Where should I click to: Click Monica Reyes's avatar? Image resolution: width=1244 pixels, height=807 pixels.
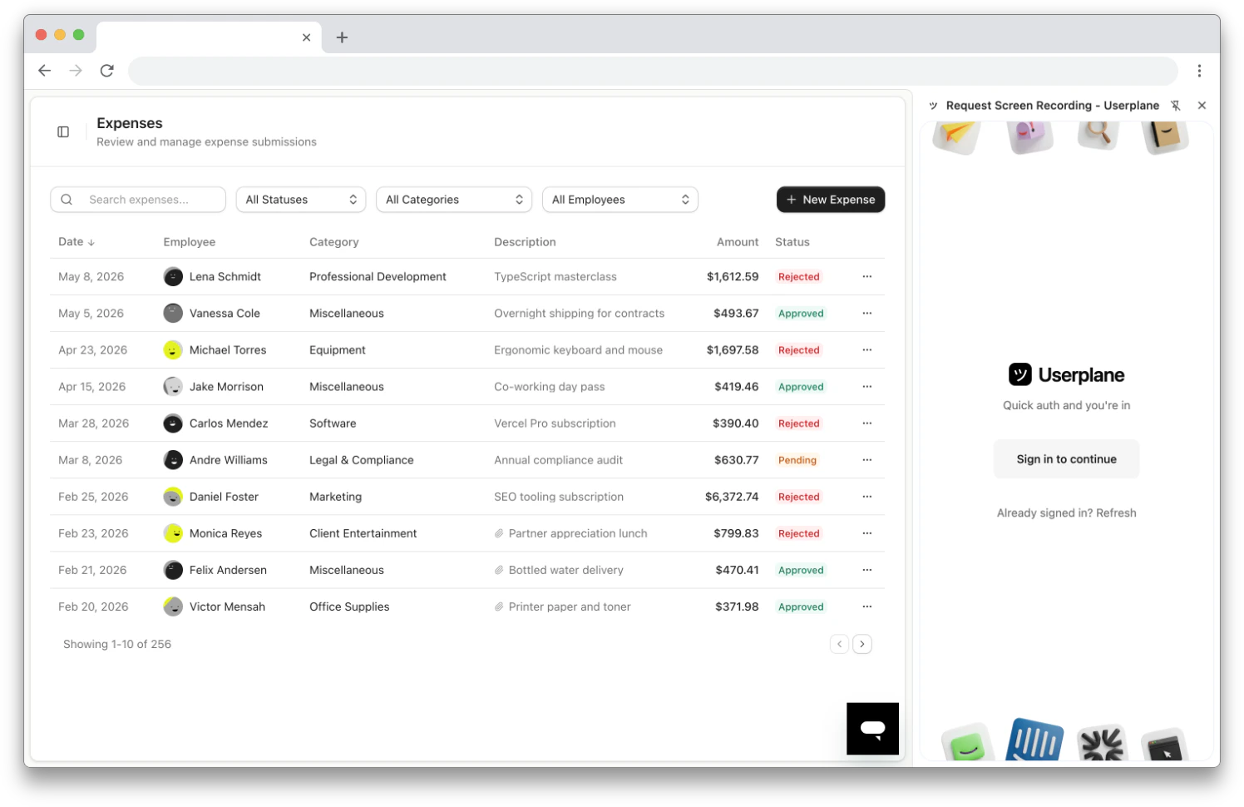point(173,532)
